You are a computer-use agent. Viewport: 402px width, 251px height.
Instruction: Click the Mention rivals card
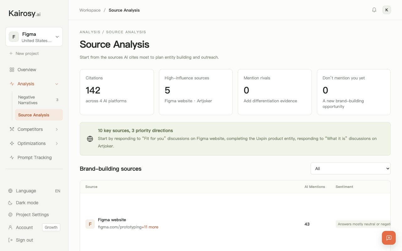pos(275,92)
